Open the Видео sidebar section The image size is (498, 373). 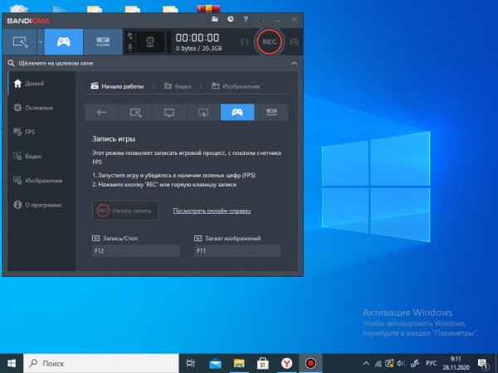point(41,156)
